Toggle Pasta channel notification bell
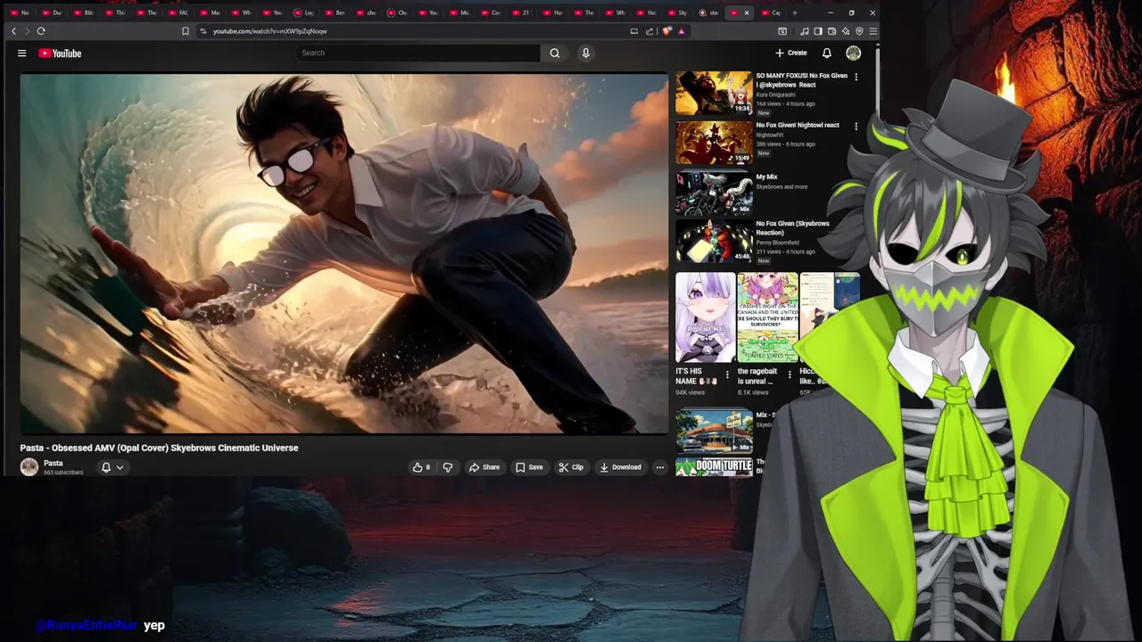Viewport: 1142px width, 642px height. pos(106,467)
